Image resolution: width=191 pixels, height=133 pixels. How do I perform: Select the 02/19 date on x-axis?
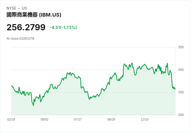(11, 120)
